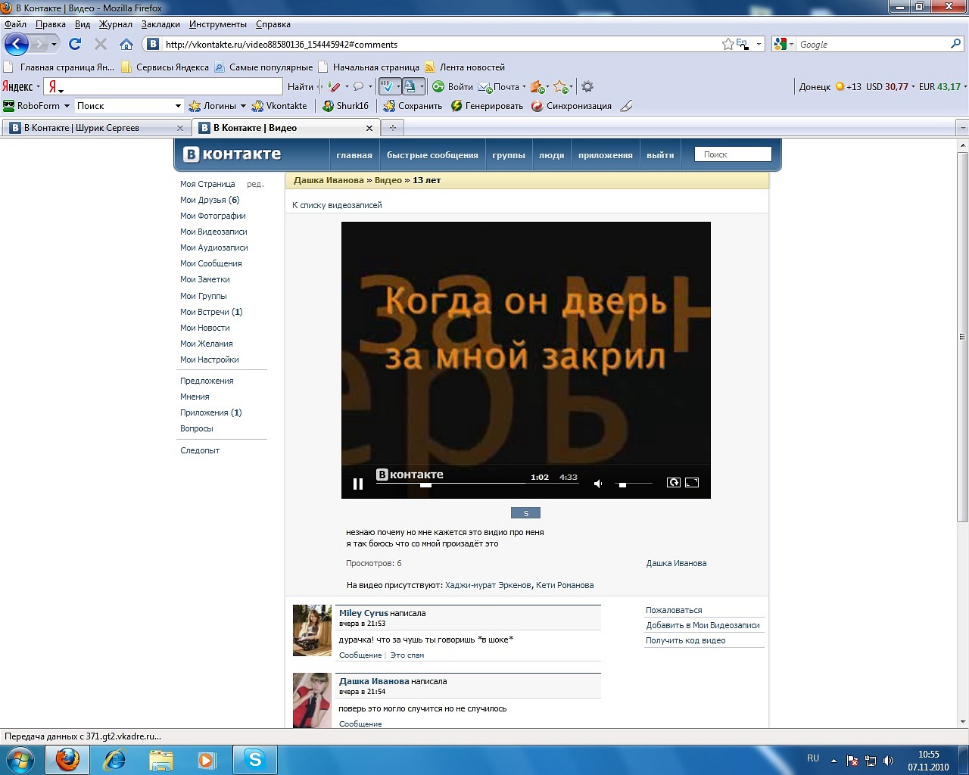
Task: Launch Skype from the taskbar
Action: [x=255, y=759]
